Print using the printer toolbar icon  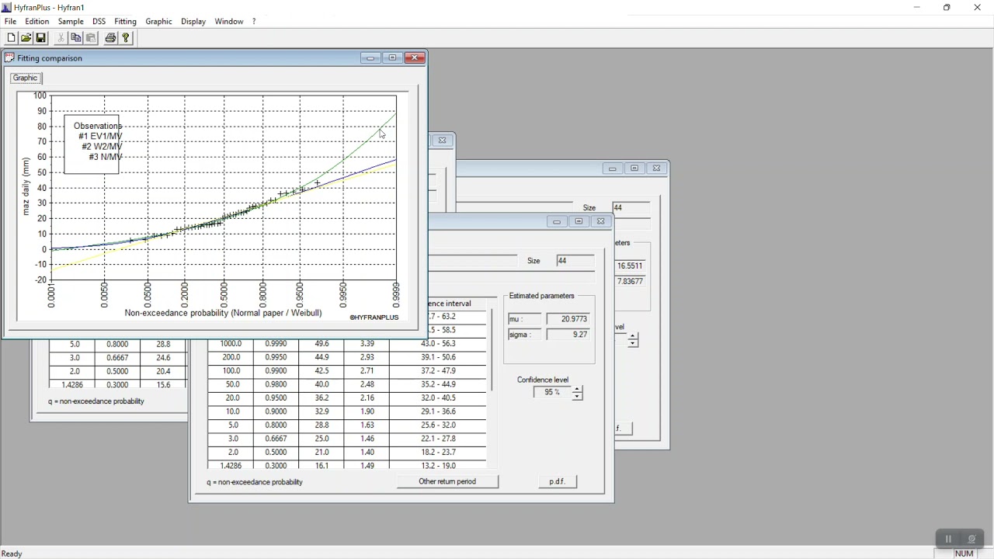110,38
